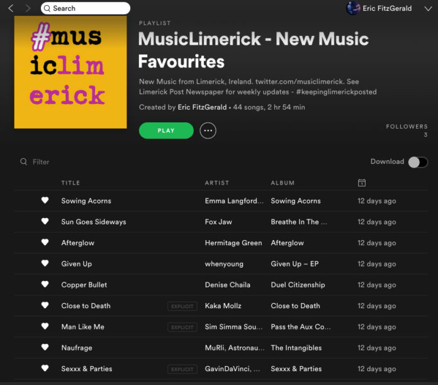The height and width of the screenshot is (385, 438).
Task: Open the three-dots more options button
Action: pos(208,130)
